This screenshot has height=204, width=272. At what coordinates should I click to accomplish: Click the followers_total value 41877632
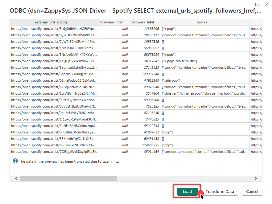click(145, 132)
